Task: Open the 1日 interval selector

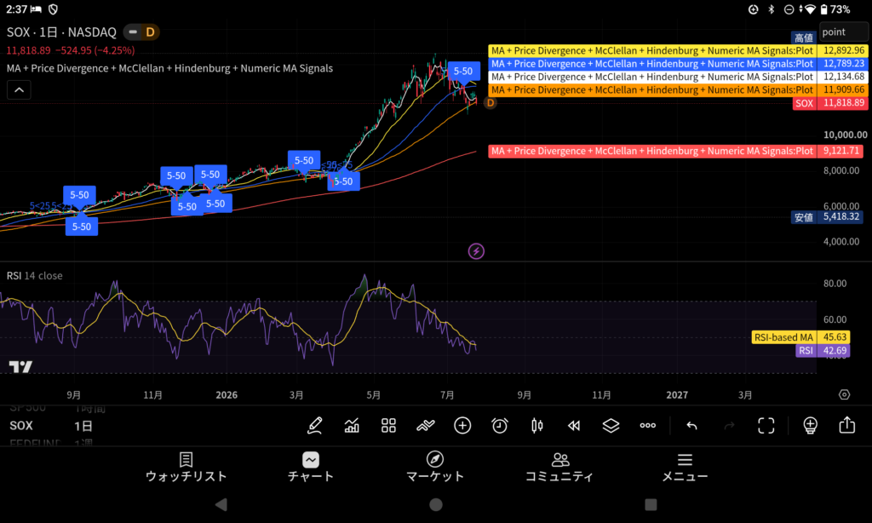Action: tap(83, 426)
